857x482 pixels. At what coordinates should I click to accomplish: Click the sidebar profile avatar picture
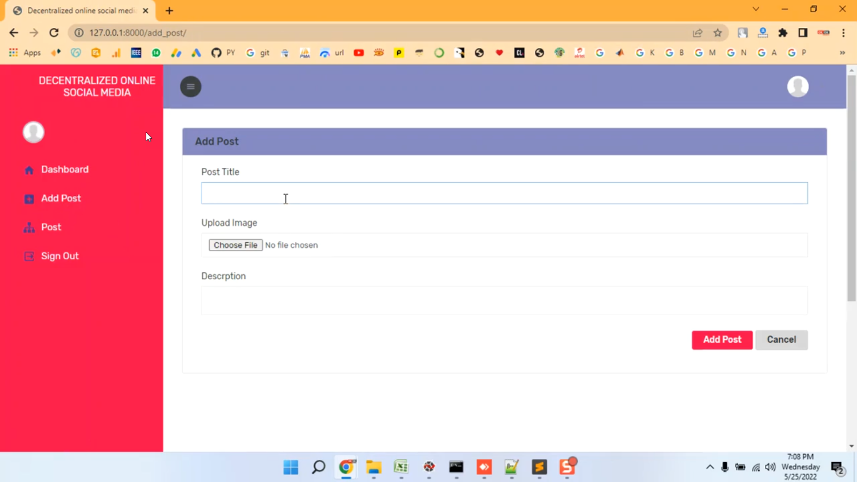pyautogui.click(x=34, y=132)
